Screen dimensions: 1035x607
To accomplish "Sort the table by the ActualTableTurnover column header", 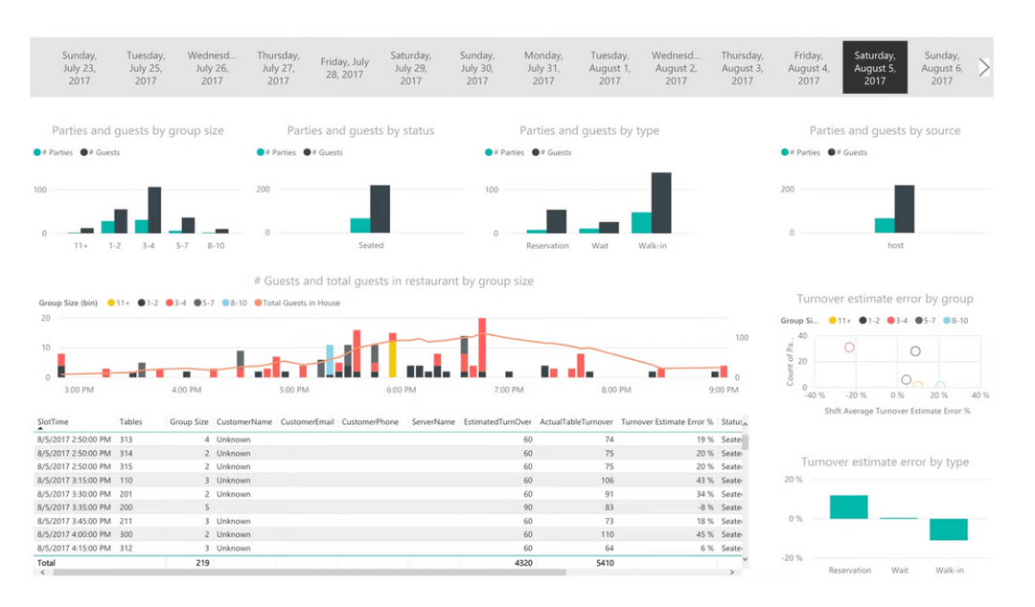I will pyautogui.click(x=575, y=421).
